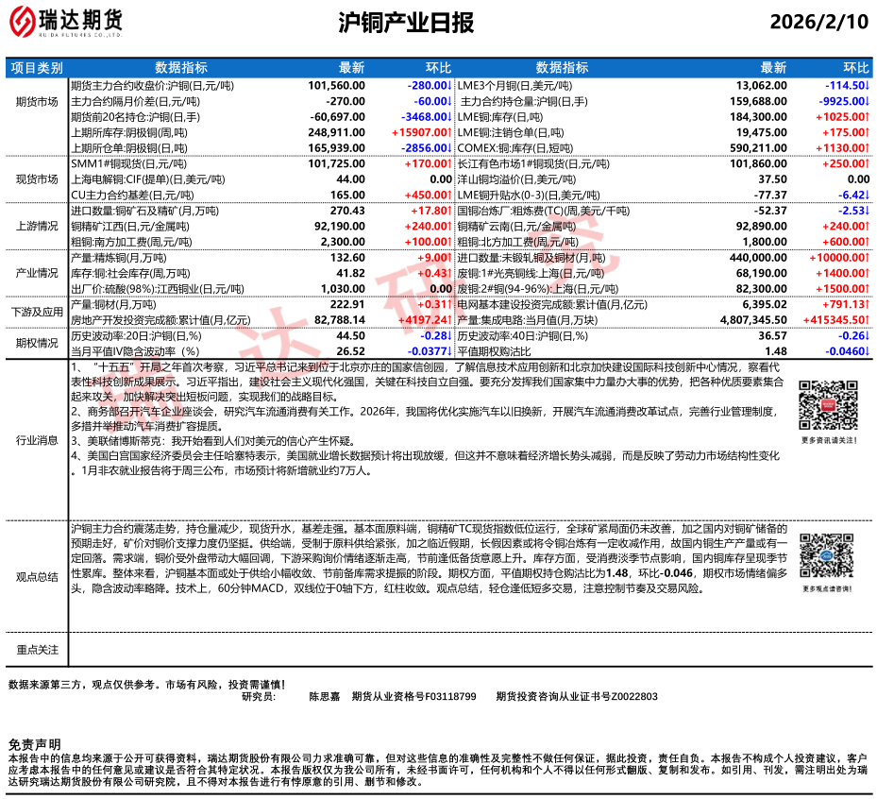The image size is (877, 799).
Task: Click the 免责声明 heading
Action: pyautogui.click(x=34, y=745)
